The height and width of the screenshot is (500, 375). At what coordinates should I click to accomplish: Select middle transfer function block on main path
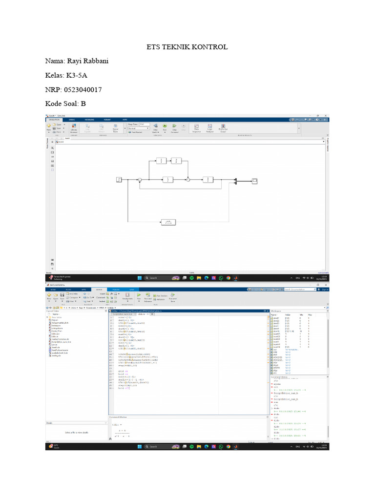coord(168,180)
